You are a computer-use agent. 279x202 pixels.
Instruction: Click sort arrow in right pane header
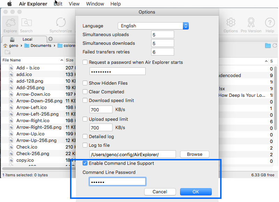click(266, 61)
